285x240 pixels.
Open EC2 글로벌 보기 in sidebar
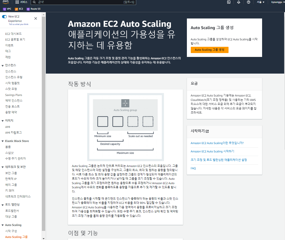click(x=15, y=40)
